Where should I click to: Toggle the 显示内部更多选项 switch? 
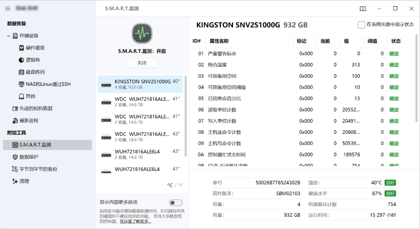click(x=176, y=203)
